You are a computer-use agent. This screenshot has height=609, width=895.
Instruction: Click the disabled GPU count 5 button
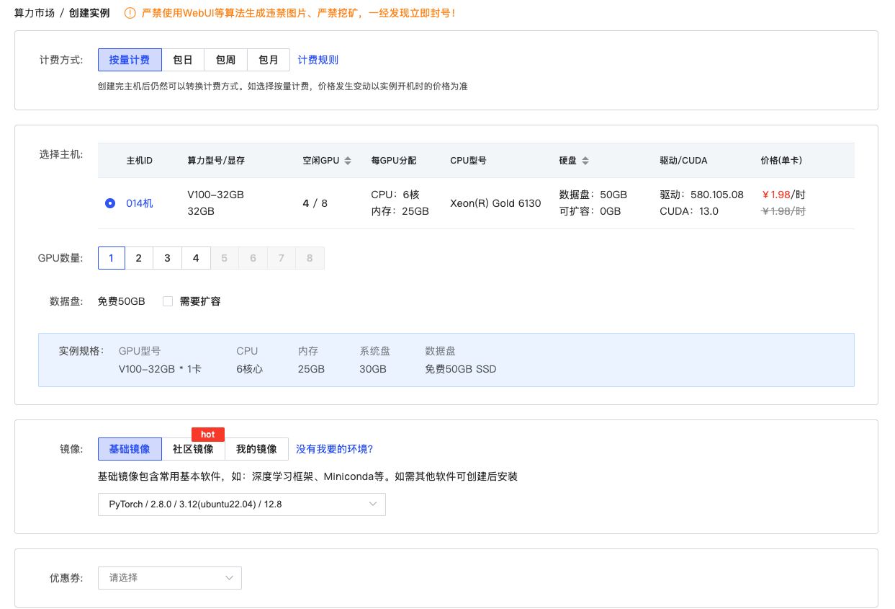224,258
